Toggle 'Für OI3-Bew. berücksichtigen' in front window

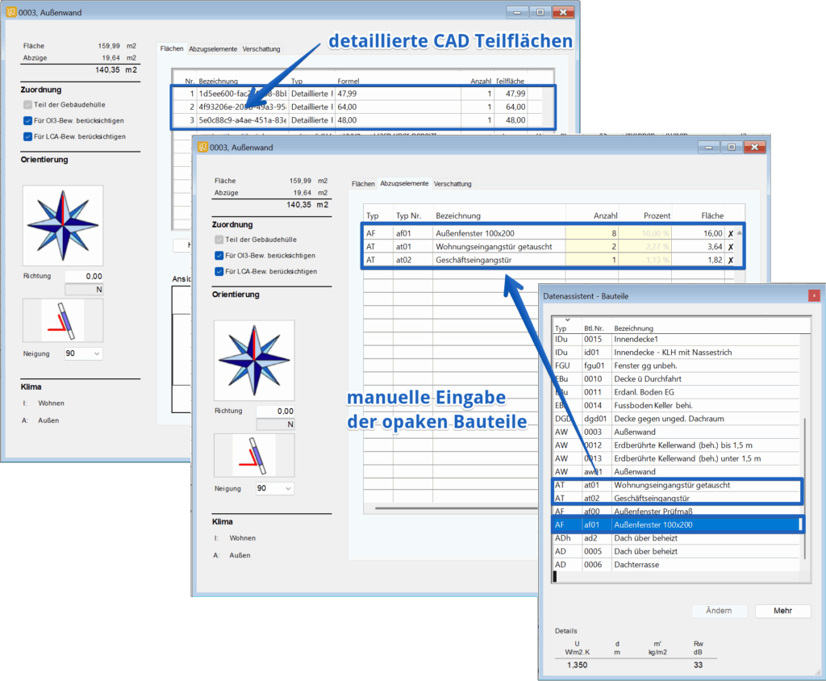[220, 256]
